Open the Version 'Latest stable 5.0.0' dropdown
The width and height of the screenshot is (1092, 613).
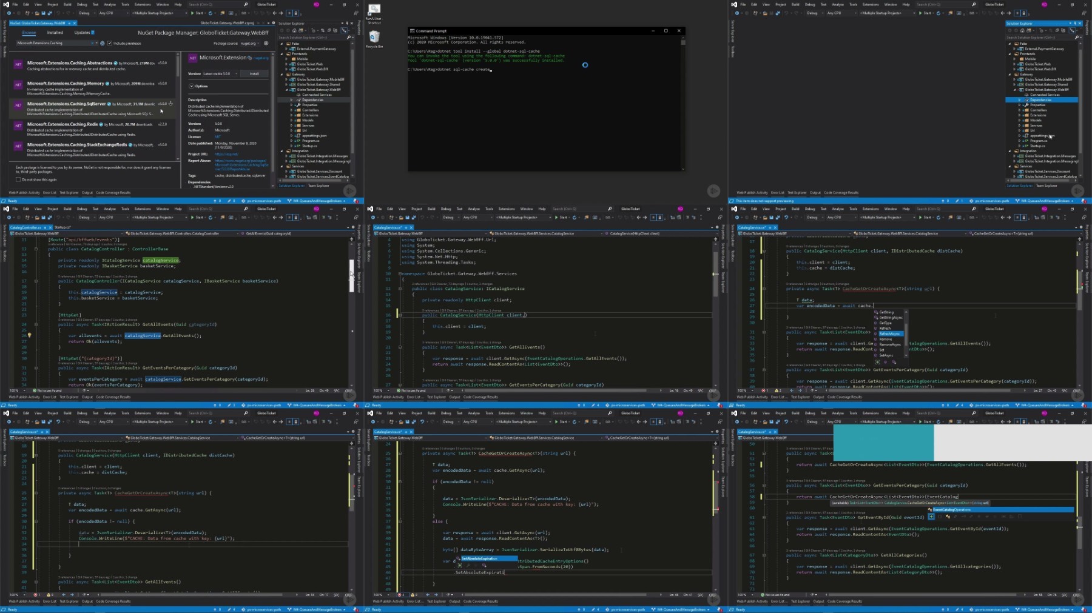click(221, 74)
